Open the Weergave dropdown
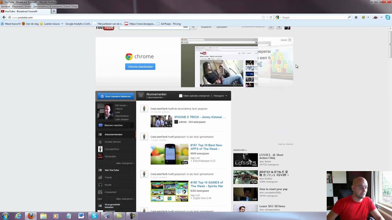 click(x=220, y=96)
